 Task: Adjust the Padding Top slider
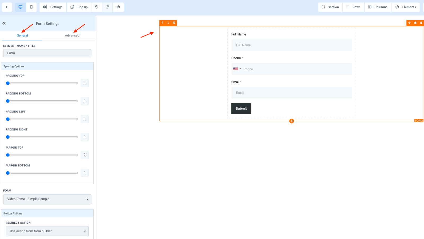click(x=8, y=83)
